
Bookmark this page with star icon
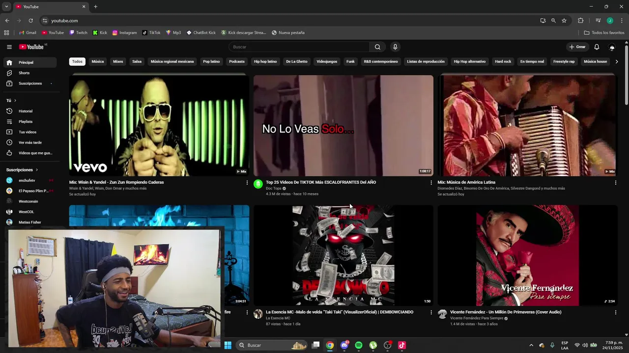(x=564, y=21)
